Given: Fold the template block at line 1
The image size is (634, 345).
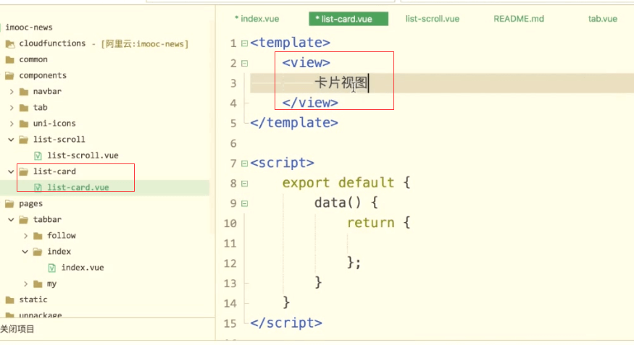Looking at the screenshot, I should pos(245,43).
